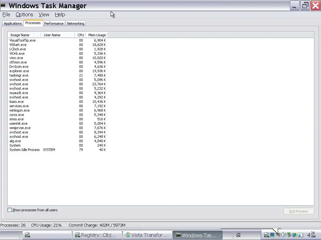Select the wmiprvse.exe process
This screenshot has width=321, height=240.
click(58, 128)
